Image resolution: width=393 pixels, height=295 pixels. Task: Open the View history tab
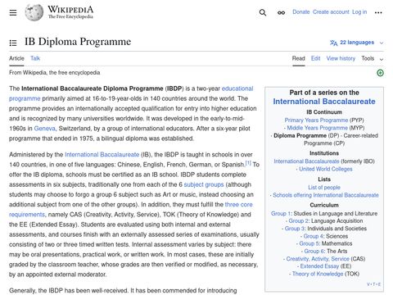[x=341, y=58]
